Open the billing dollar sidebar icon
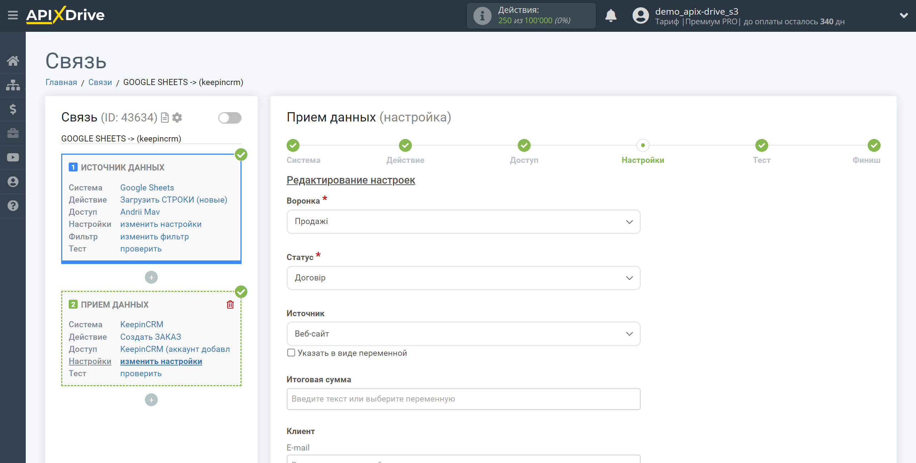This screenshot has width=916, height=463. 13,109
